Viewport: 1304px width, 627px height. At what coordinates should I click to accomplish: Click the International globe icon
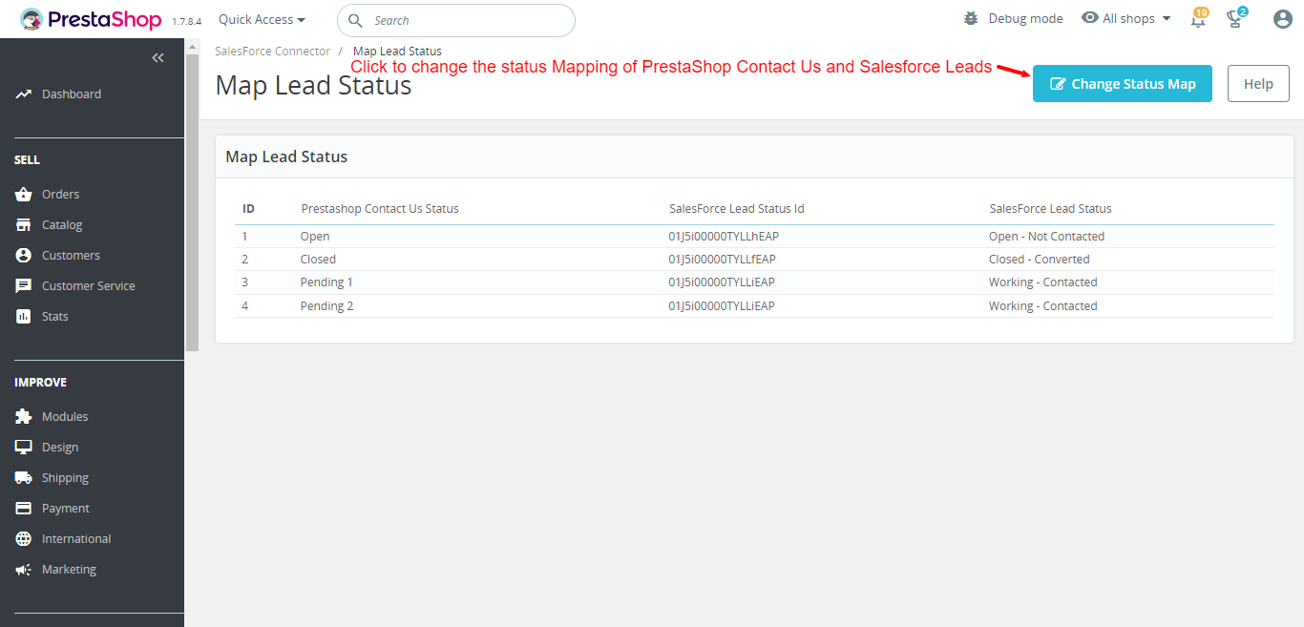pos(24,539)
